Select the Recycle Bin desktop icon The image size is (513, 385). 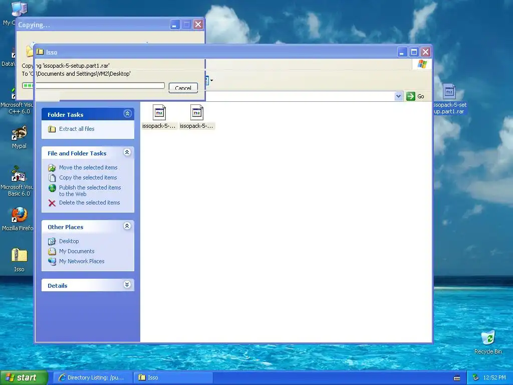(488, 342)
